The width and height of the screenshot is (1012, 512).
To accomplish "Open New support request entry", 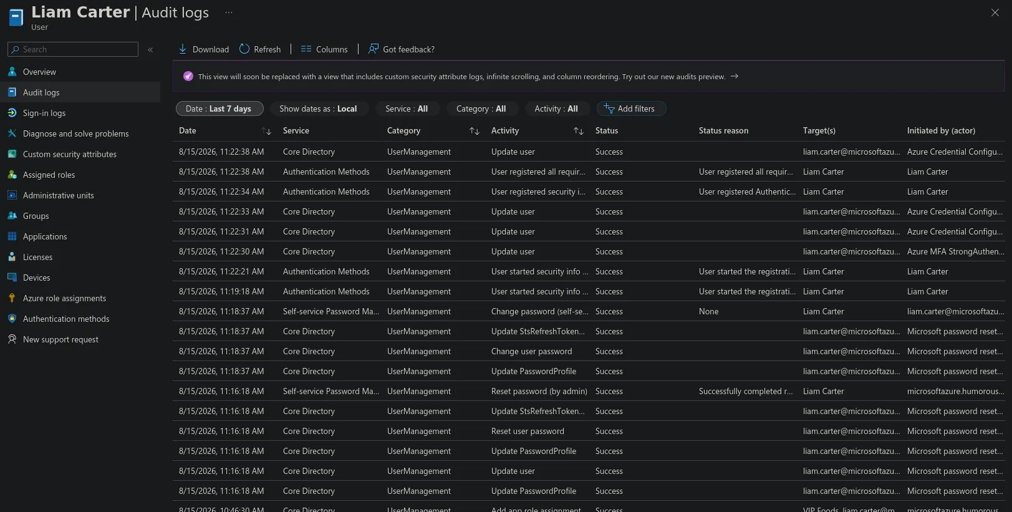I will [80, 339].
